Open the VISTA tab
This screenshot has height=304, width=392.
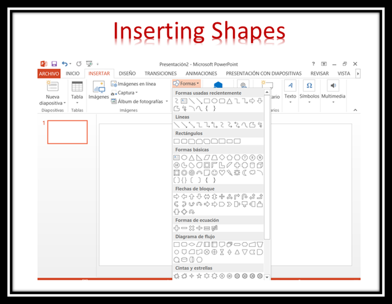coord(344,73)
